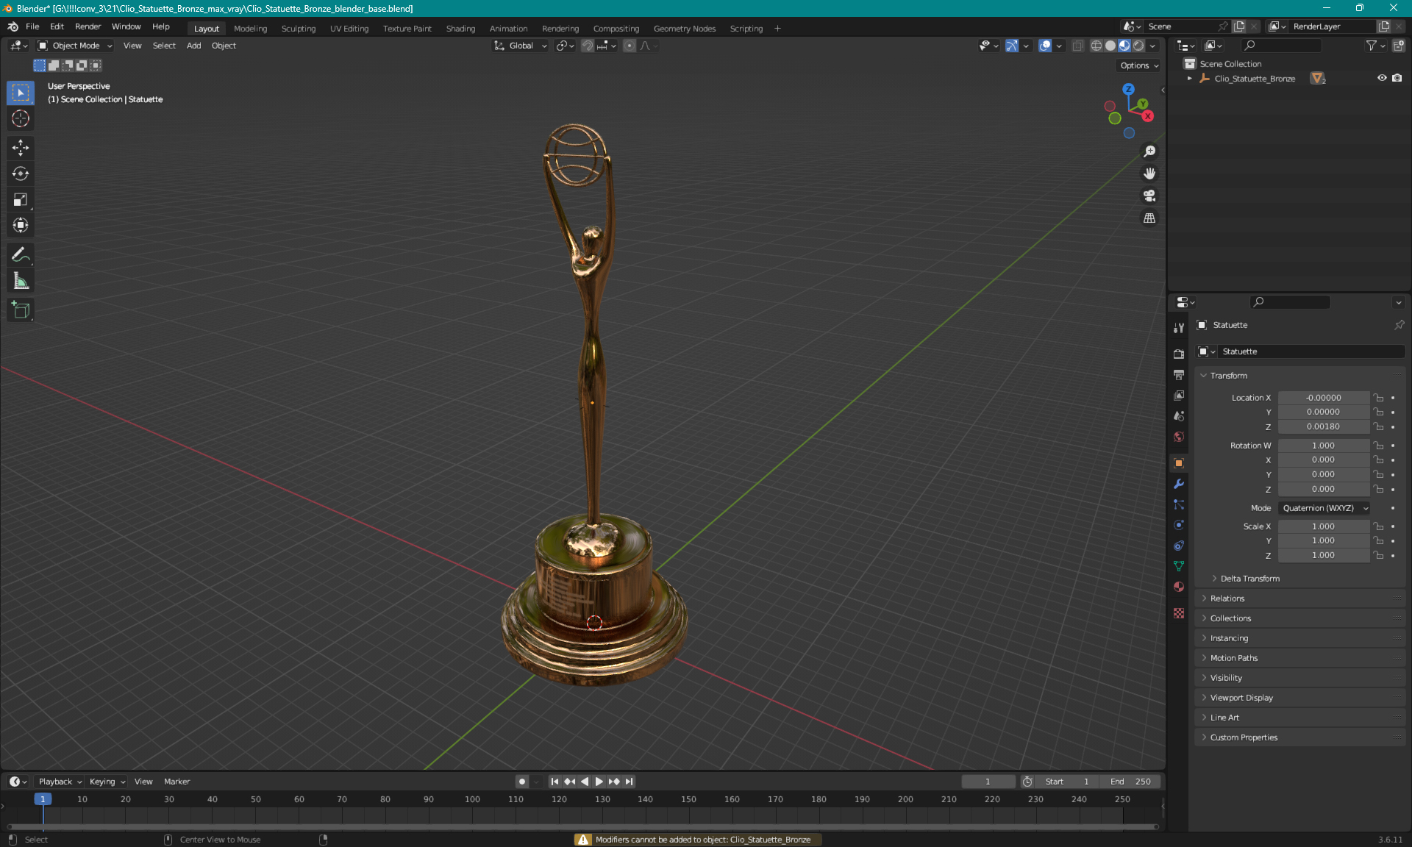
Task: Select the Scale tool
Action: [21, 199]
